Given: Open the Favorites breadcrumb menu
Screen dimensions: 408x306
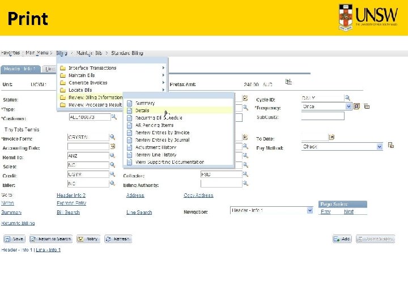Looking at the screenshot, I should point(10,53).
